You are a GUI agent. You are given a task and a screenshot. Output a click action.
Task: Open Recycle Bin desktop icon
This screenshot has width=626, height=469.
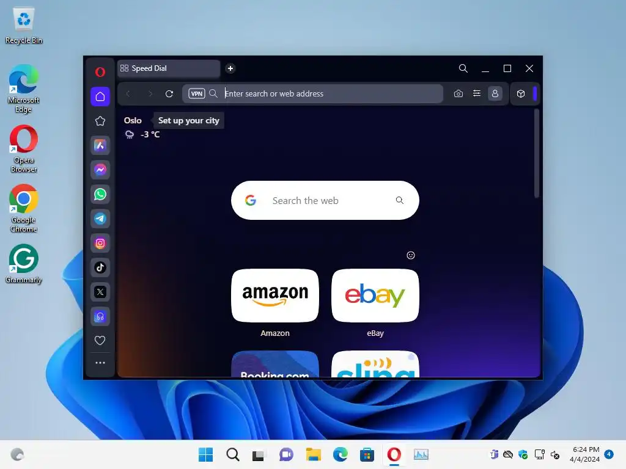(x=24, y=26)
